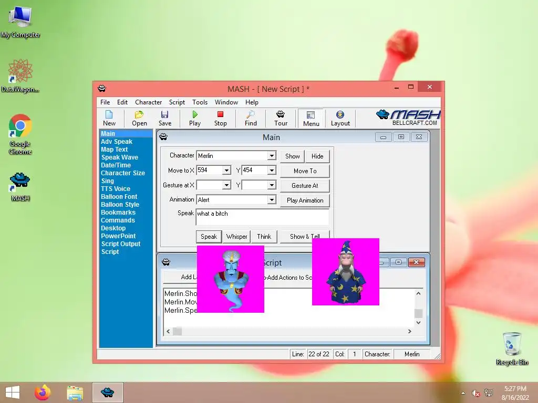Open the Windows Start button

point(13,393)
